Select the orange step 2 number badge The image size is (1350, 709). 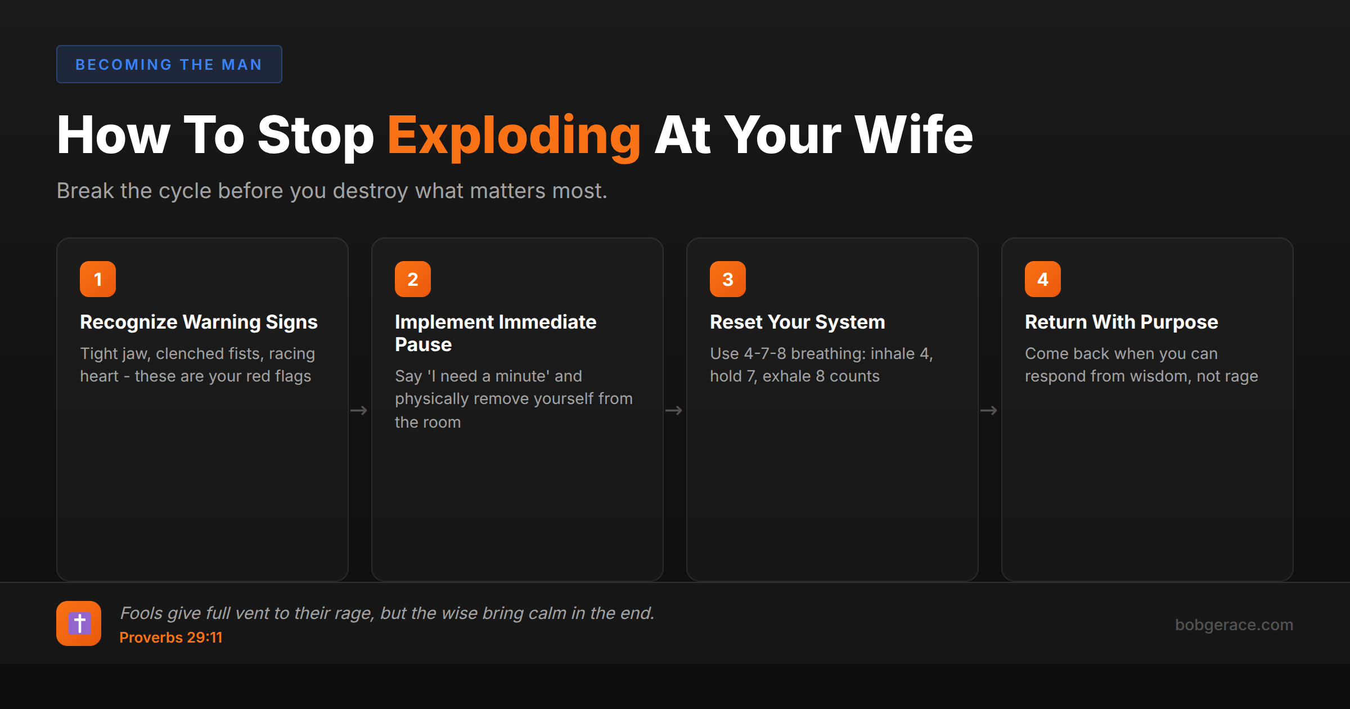413,279
